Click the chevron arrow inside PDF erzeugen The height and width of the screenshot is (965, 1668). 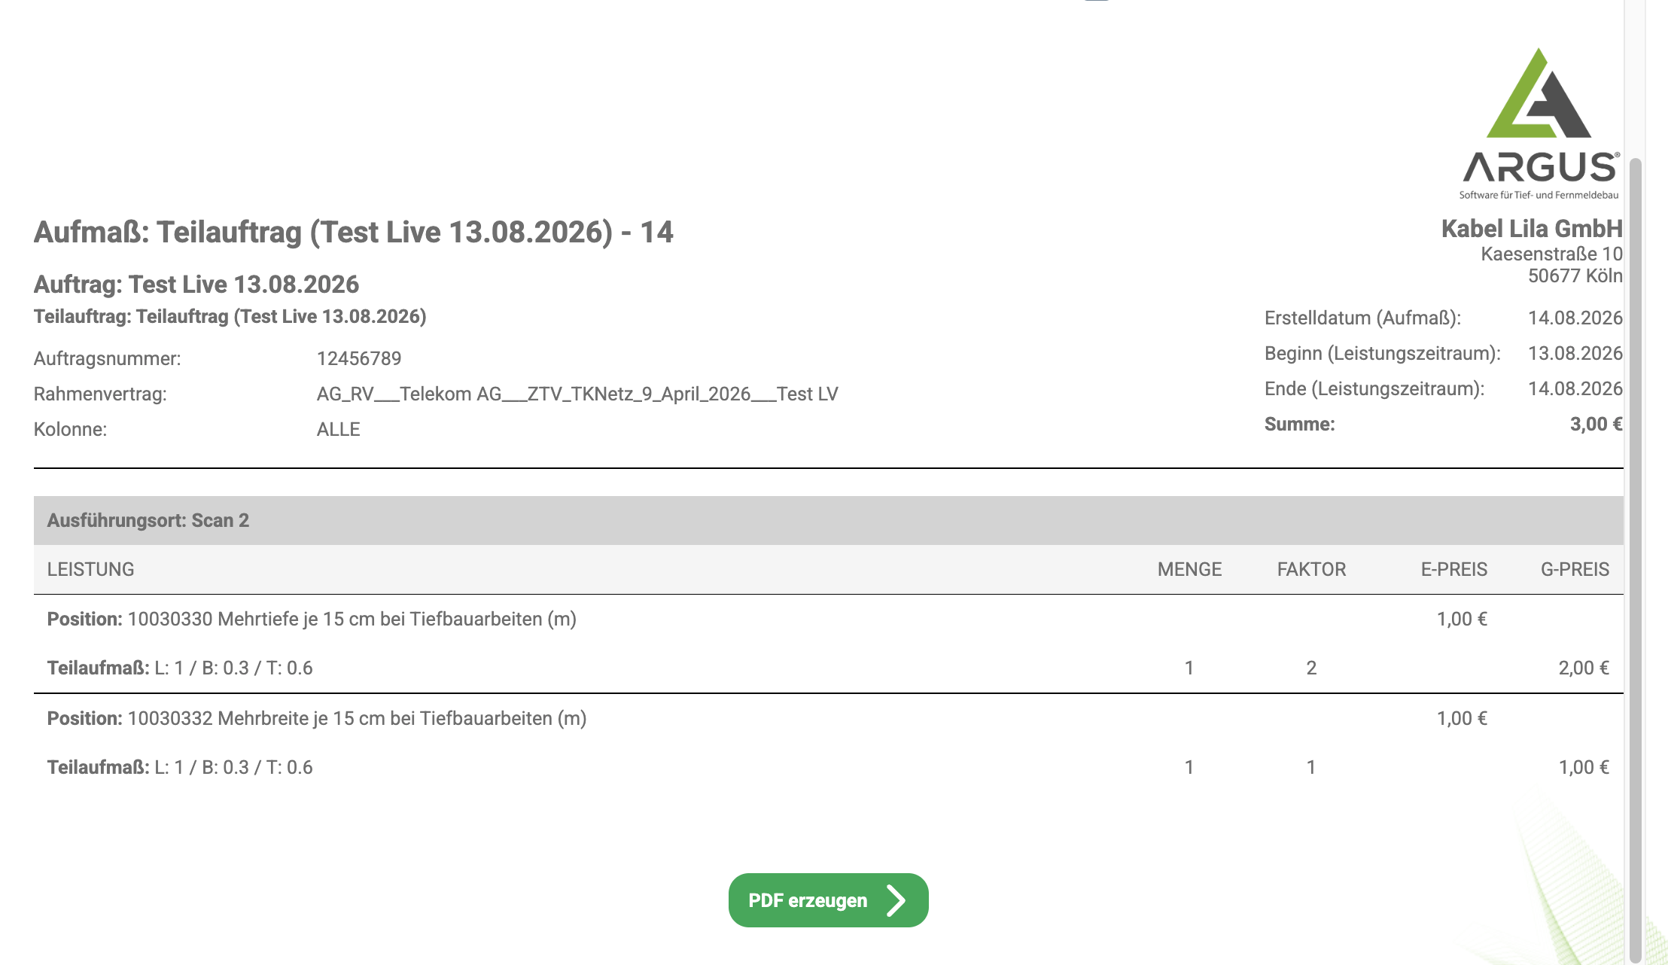coord(896,900)
